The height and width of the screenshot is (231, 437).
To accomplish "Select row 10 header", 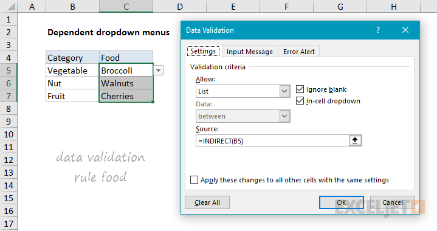I will click(9, 134).
